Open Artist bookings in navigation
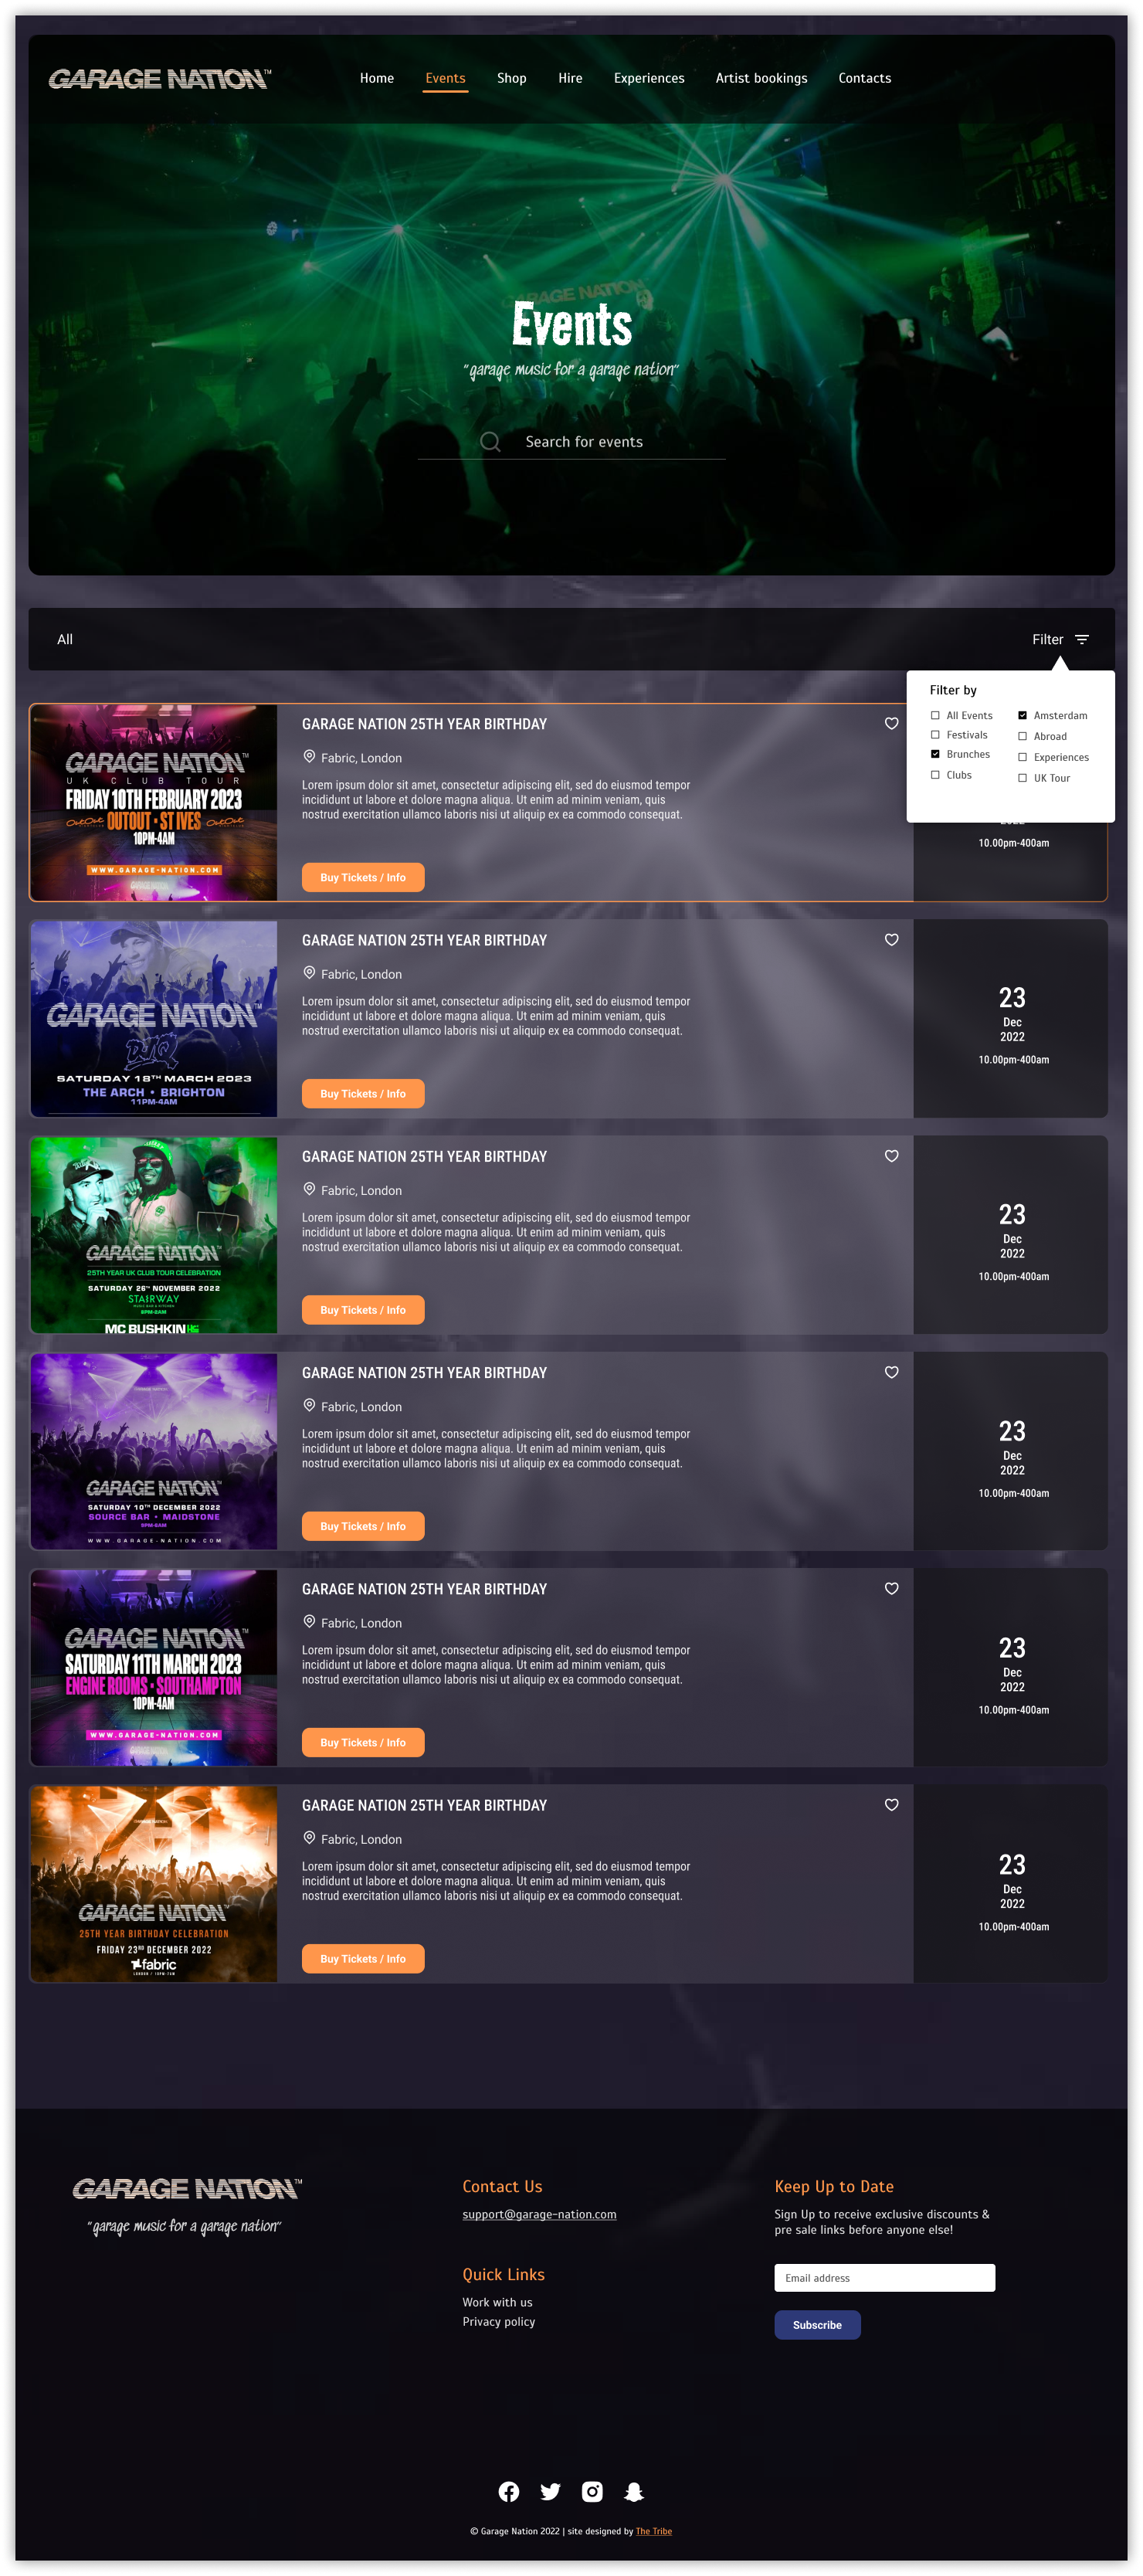This screenshot has height=2576, width=1143. click(761, 78)
